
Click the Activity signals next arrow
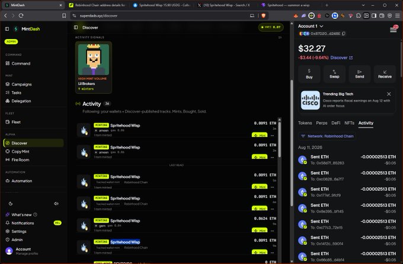(x=280, y=37)
